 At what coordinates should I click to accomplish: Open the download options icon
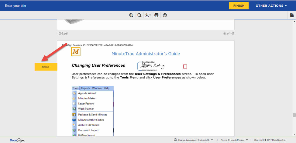148,15
